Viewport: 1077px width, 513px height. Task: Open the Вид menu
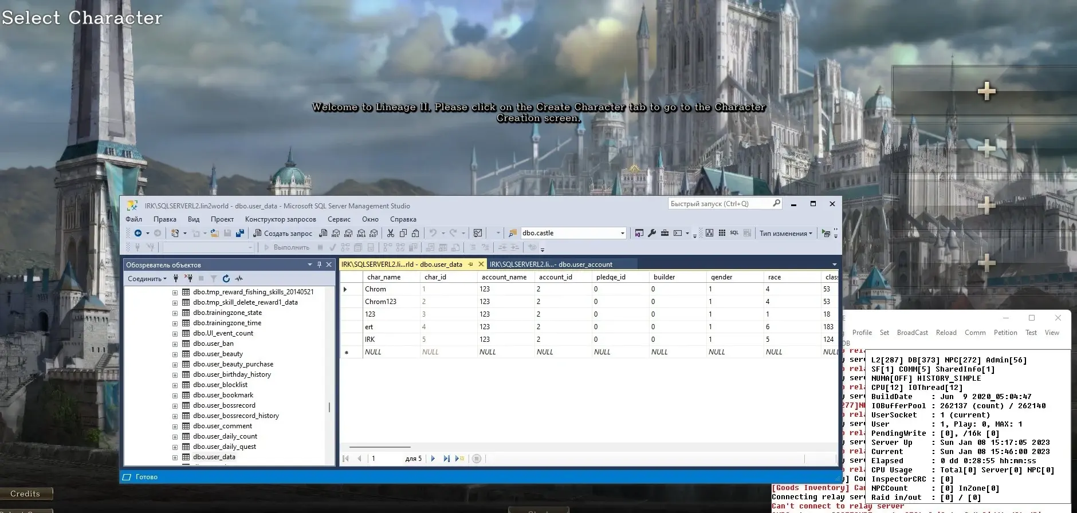pos(194,219)
